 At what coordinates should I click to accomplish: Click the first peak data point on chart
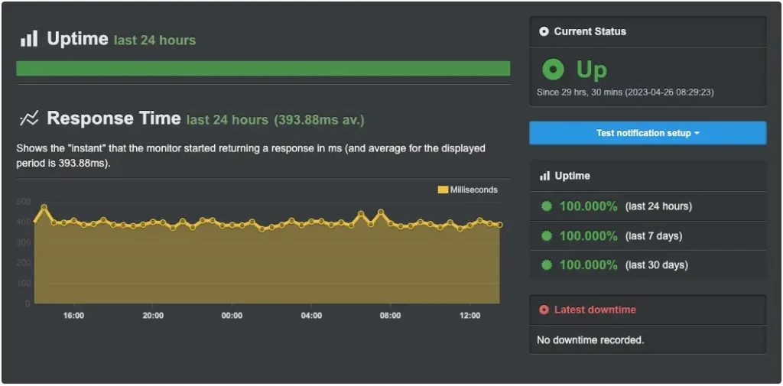[44, 207]
